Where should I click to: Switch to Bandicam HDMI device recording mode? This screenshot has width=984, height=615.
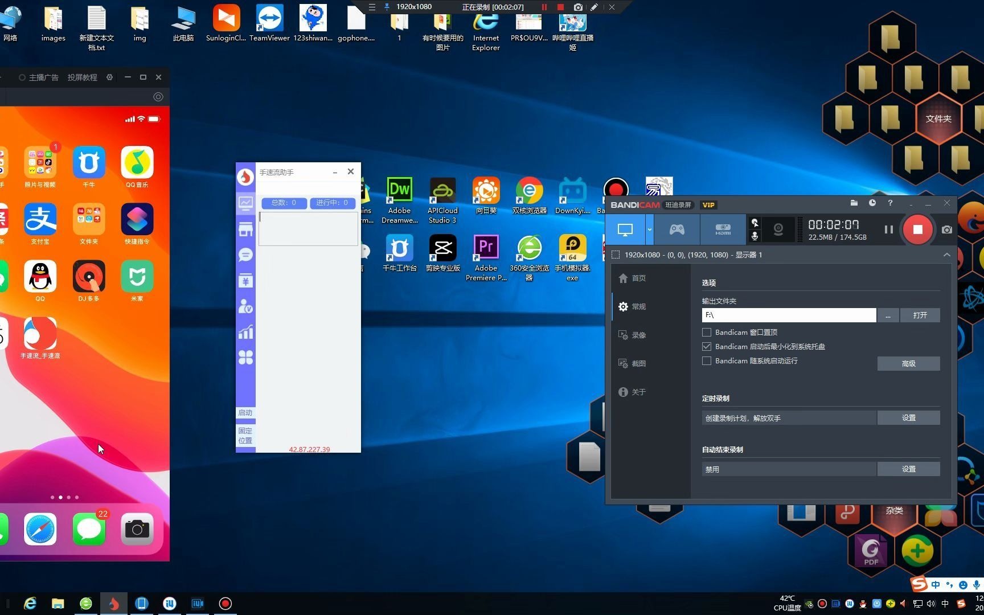[x=723, y=229]
